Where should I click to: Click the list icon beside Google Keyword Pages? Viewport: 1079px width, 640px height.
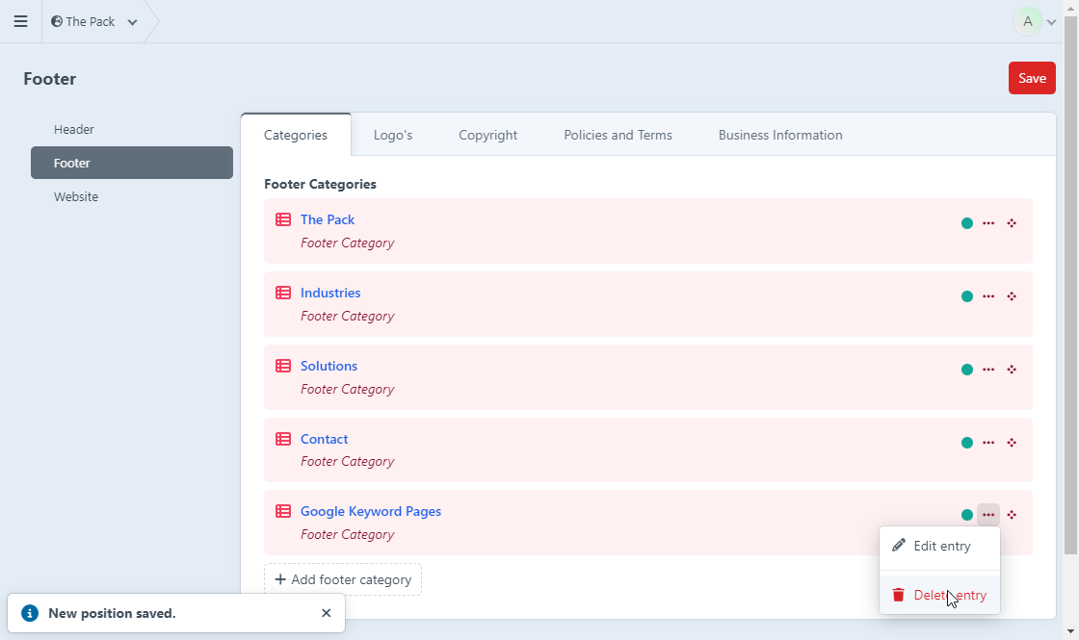coord(283,512)
